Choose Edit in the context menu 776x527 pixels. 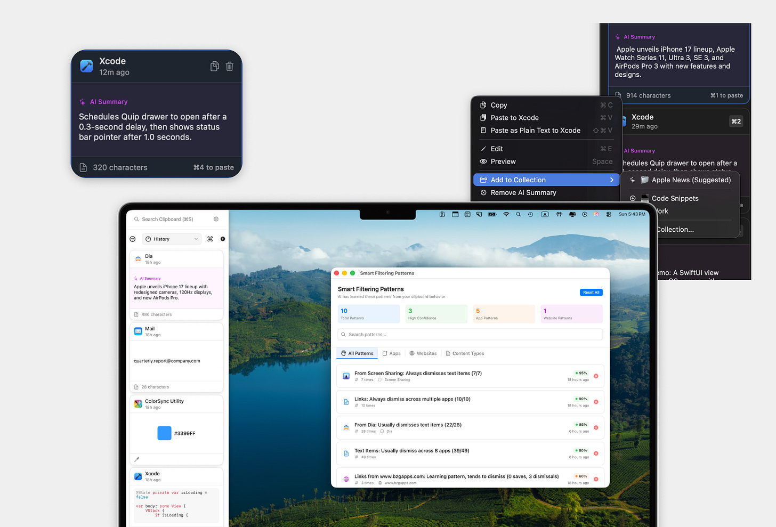click(x=546, y=149)
